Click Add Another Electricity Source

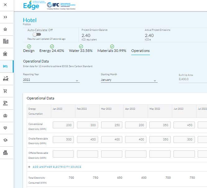point(57,167)
